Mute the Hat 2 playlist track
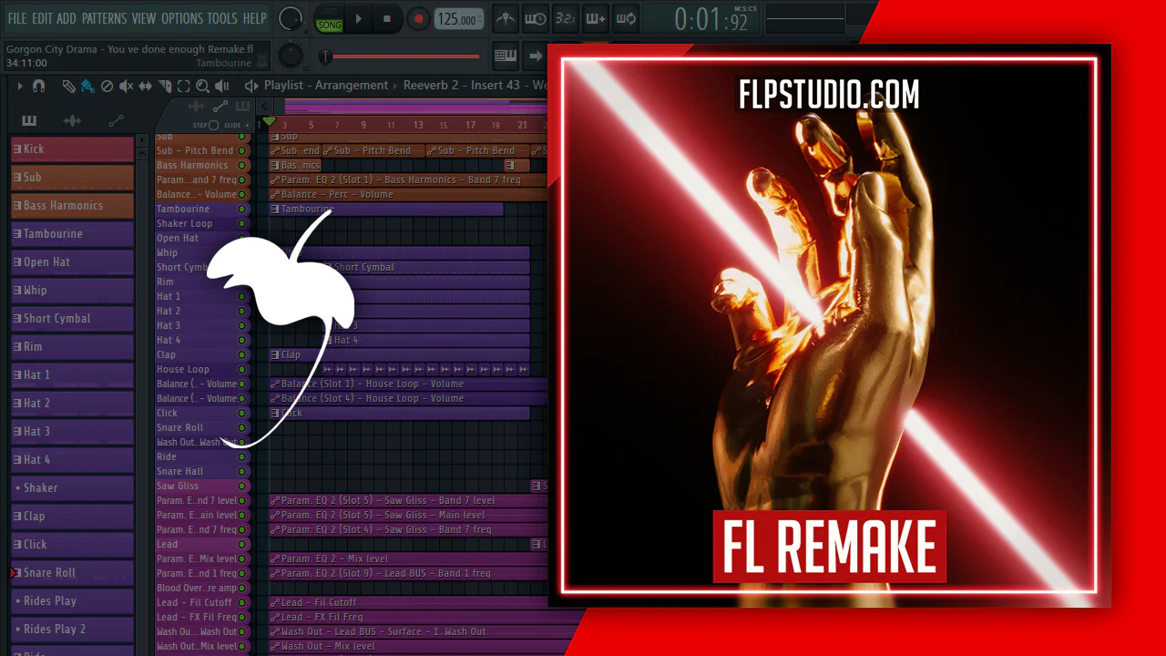1166x656 pixels. click(x=241, y=311)
